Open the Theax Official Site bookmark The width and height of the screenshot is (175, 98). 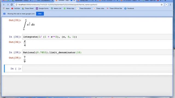[x=114, y=8]
